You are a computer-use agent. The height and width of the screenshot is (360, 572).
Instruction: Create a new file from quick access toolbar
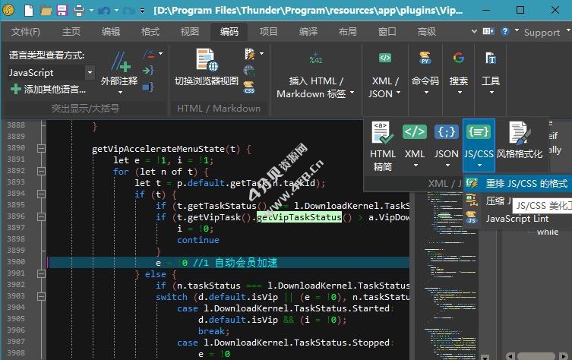[x=29, y=10]
